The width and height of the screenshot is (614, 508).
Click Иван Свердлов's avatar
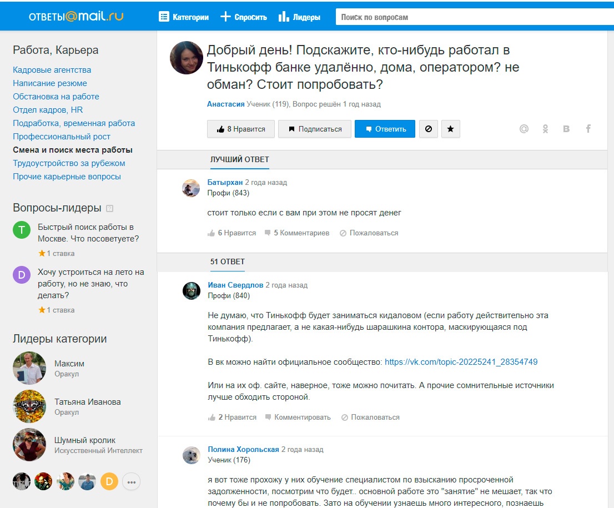[192, 291]
